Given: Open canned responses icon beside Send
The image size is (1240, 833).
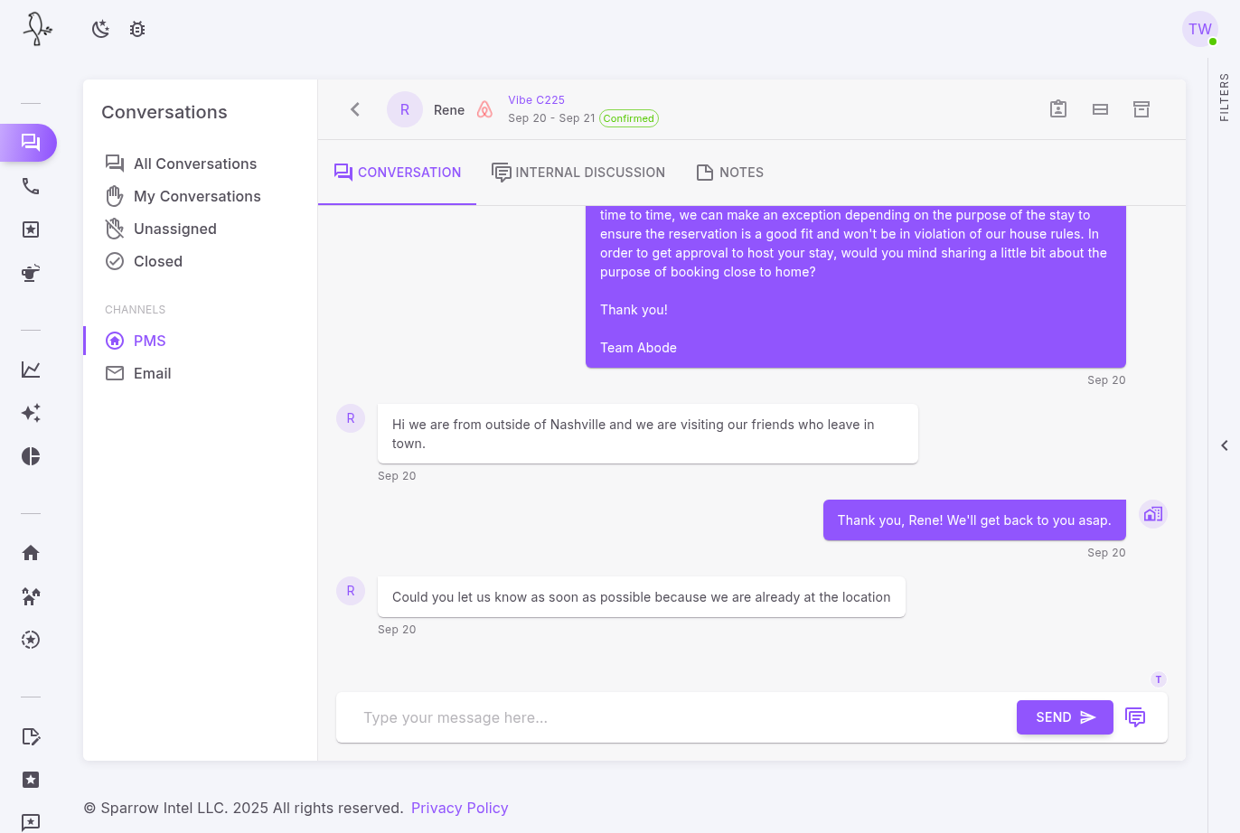Looking at the screenshot, I should 1135,717.
